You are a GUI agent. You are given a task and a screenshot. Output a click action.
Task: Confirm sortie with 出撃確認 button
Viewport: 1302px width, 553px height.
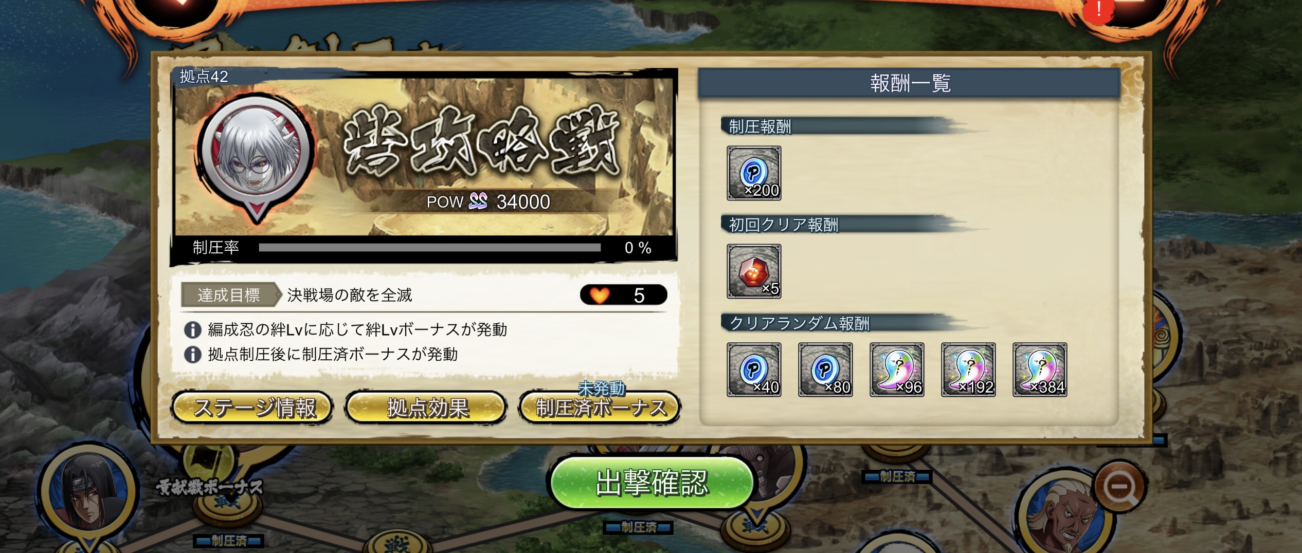pos(652,483)
